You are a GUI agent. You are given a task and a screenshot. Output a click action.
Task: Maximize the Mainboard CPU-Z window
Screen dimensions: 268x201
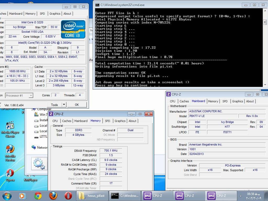click(x=258, y=94)
